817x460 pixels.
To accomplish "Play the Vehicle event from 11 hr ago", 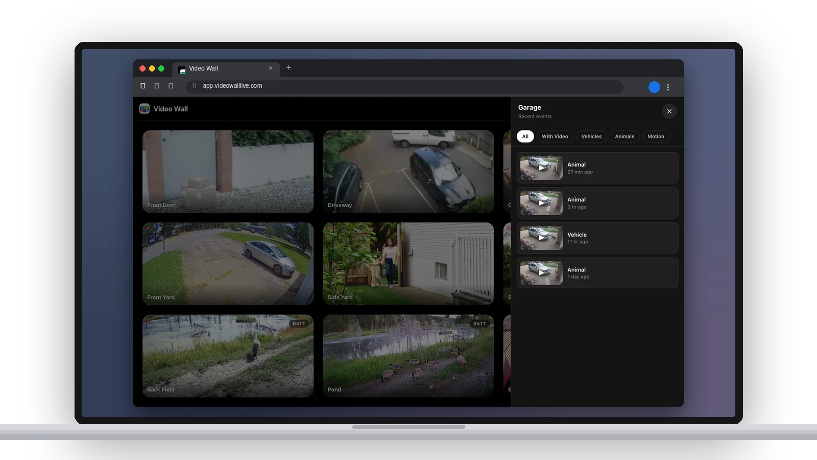I will [541, 238].
